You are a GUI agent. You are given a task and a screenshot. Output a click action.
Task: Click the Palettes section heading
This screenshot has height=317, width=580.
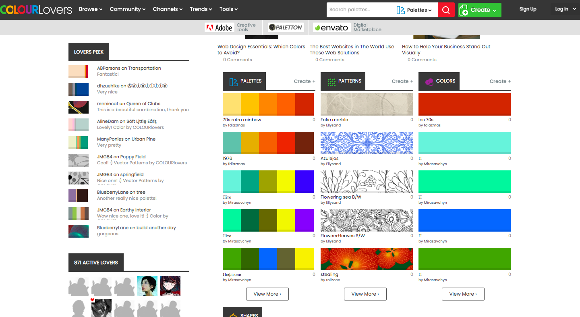point(251,81)
